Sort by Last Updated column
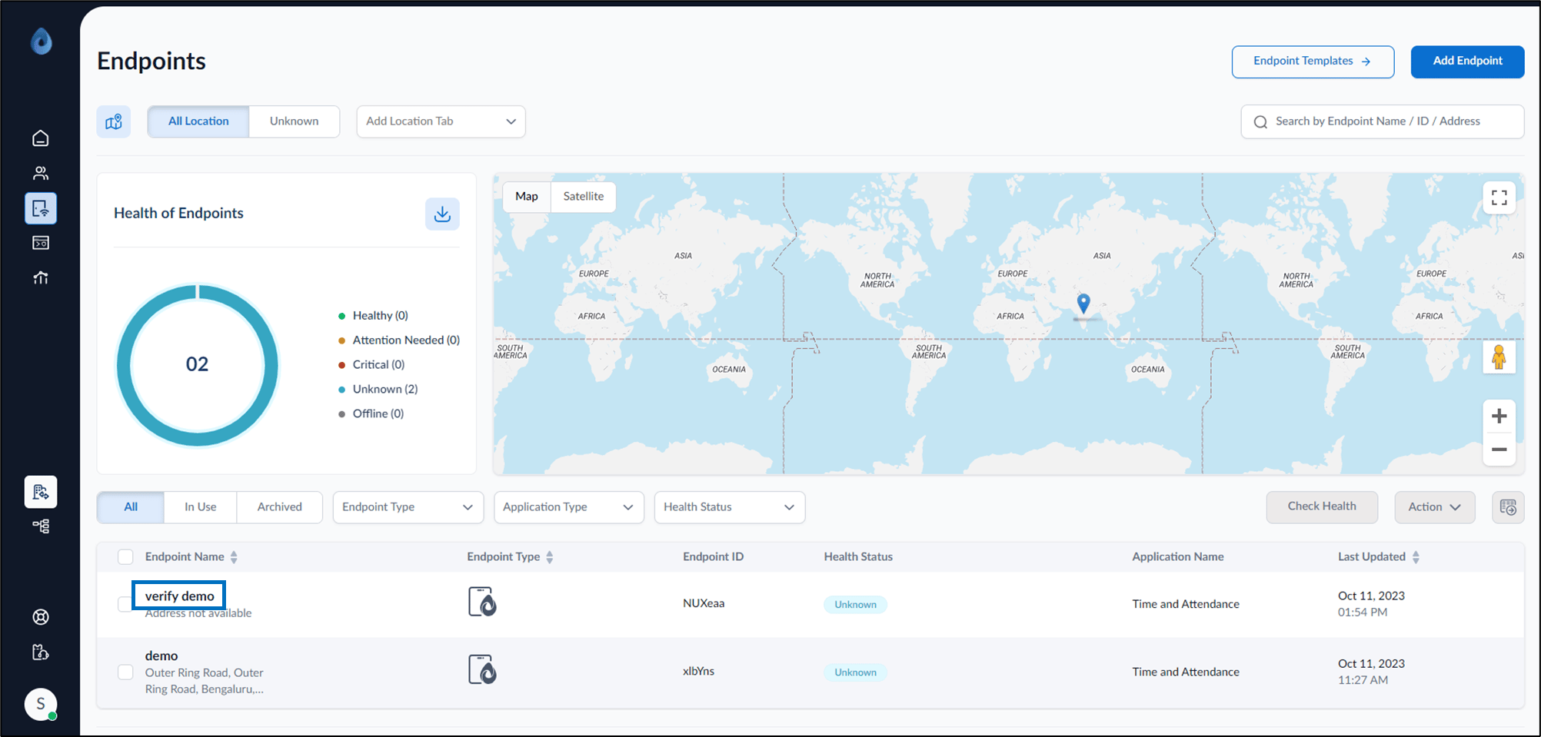Image resolution: width=1541 pixels, height=737 pixels. [x=1416, y=557]
